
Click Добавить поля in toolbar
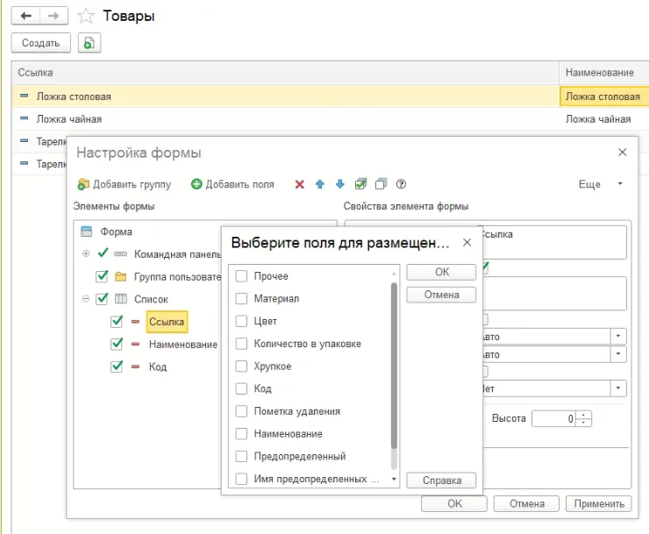(x=232, y=184)
